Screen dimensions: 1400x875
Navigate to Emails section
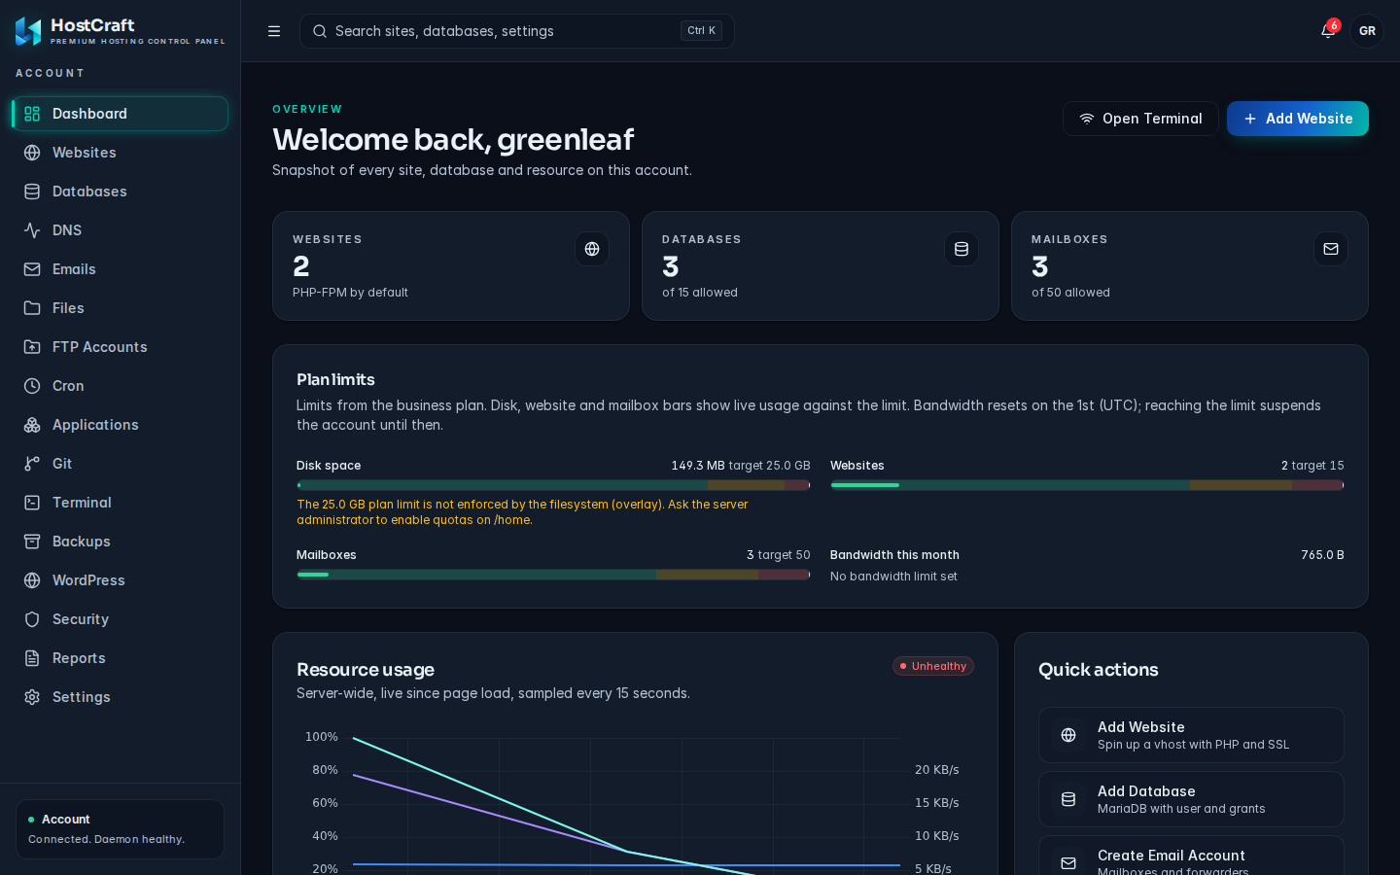(x=121, y=269)
